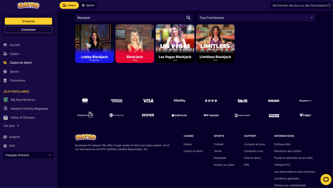Open Accueil in the sidebar
This screenshot has height=188, width=333.
[x=15, y=45]
